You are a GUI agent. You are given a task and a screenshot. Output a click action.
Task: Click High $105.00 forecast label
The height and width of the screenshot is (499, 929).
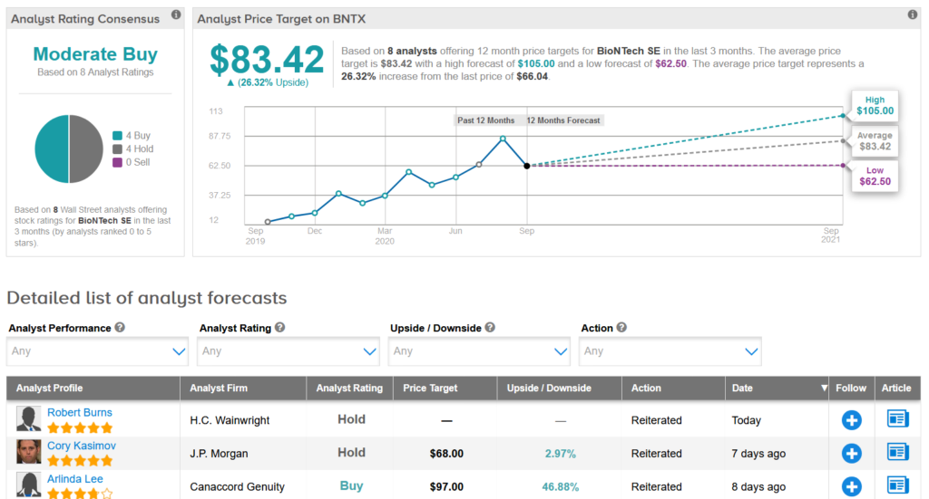click(x=875, y=106)
